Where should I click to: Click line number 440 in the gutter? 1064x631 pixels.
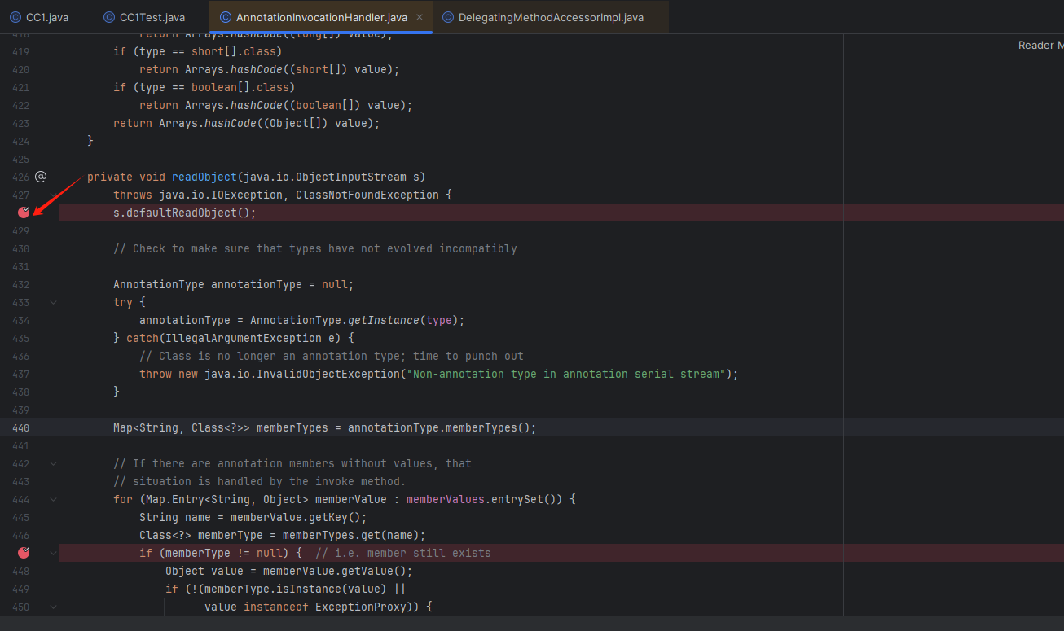coord(20,427)
